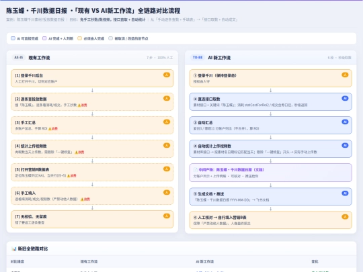Image resolution: width=363 pixels, height=272 pixels.
Task: Click the person badge on 人工核对 card
Action: 345,217
